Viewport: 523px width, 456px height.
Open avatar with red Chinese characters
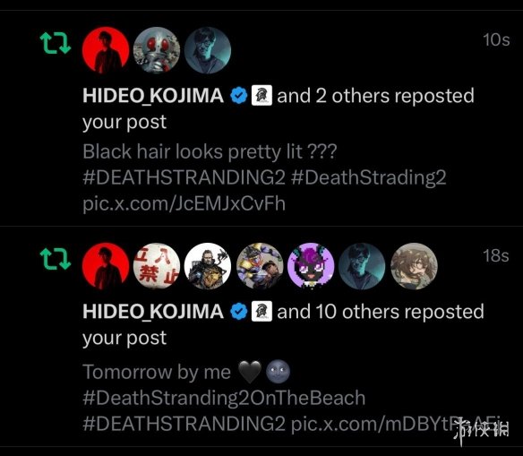pos(157,266)
